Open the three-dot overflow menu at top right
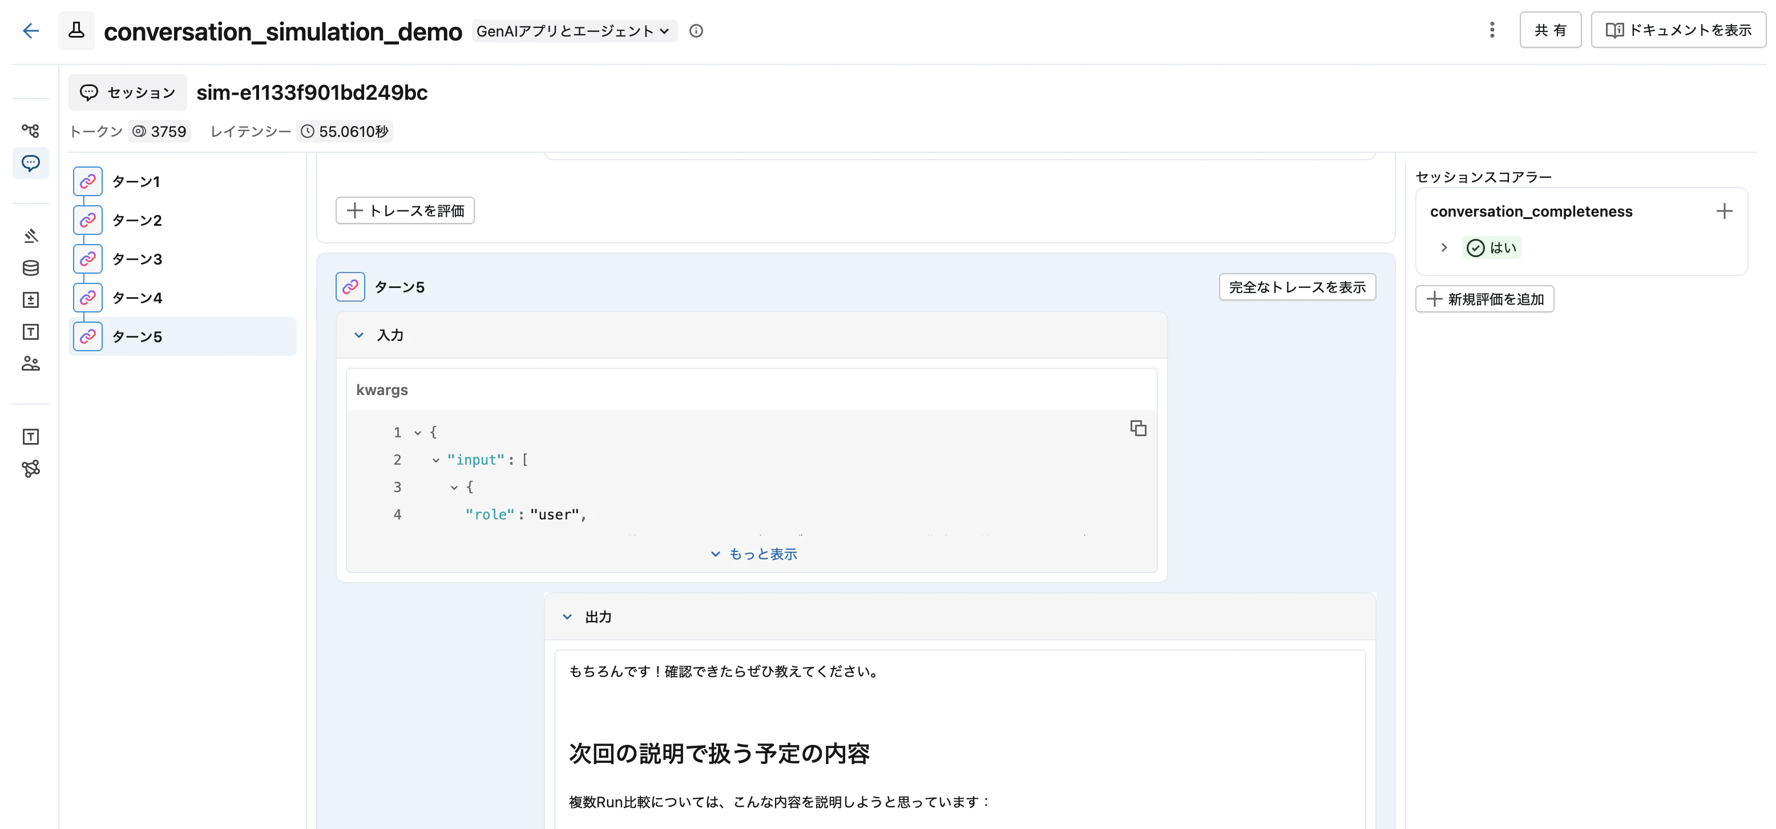Screen dimensions: 1776x829 click(1491, 30)
